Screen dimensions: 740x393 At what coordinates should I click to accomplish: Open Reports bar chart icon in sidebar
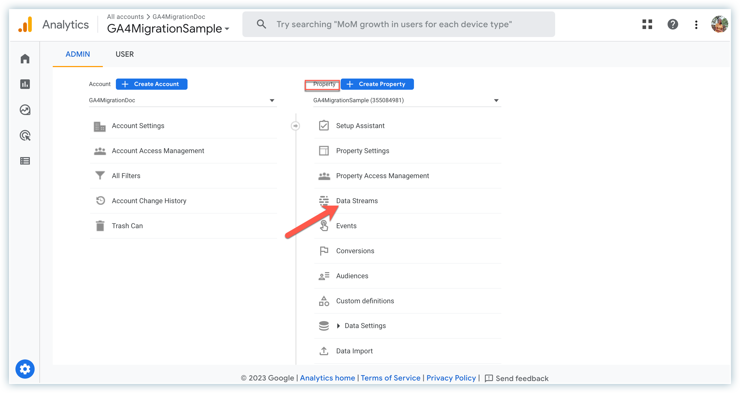coord(25,84)
